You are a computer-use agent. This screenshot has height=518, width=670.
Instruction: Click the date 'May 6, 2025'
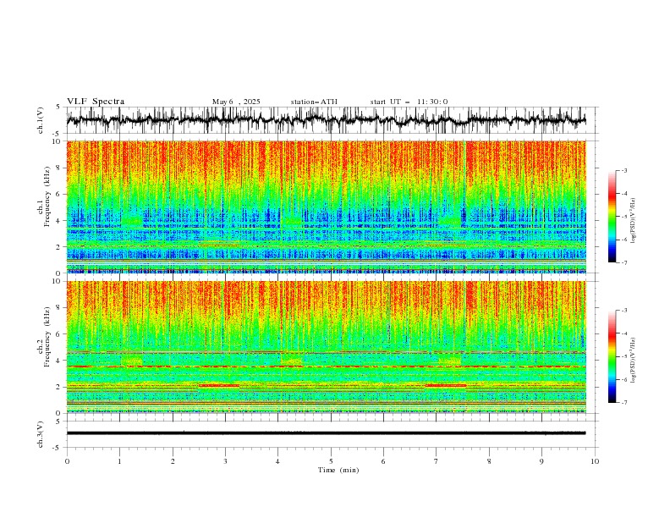tap(236, 102)
